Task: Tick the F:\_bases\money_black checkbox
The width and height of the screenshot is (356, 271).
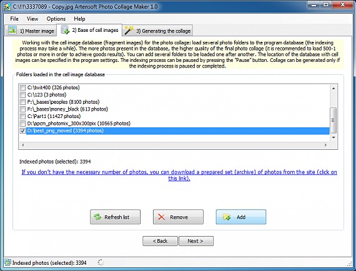Action: pos(22,109)
